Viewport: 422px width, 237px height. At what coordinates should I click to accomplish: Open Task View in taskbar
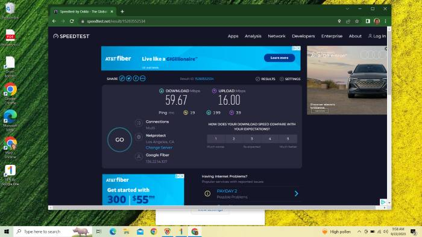[x=99, y=232]
